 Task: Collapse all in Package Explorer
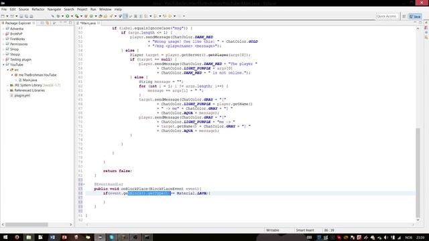click(x=42, y=23)
